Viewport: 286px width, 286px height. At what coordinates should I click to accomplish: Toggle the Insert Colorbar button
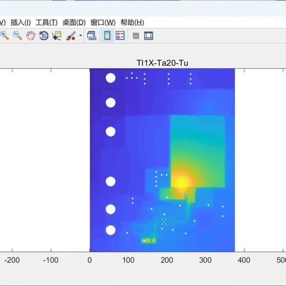click(x=107, y=36)
